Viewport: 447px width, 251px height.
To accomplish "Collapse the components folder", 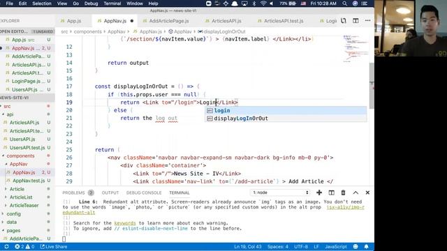I will (20, 156).
